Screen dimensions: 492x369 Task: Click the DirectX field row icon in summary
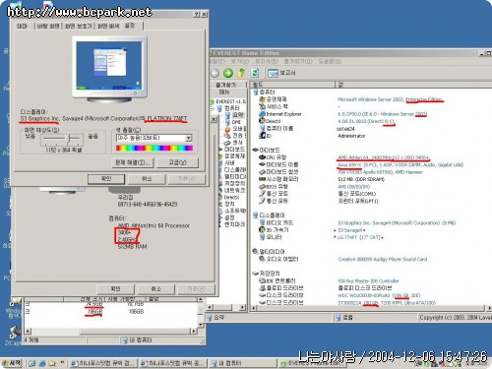click(262, 121)
